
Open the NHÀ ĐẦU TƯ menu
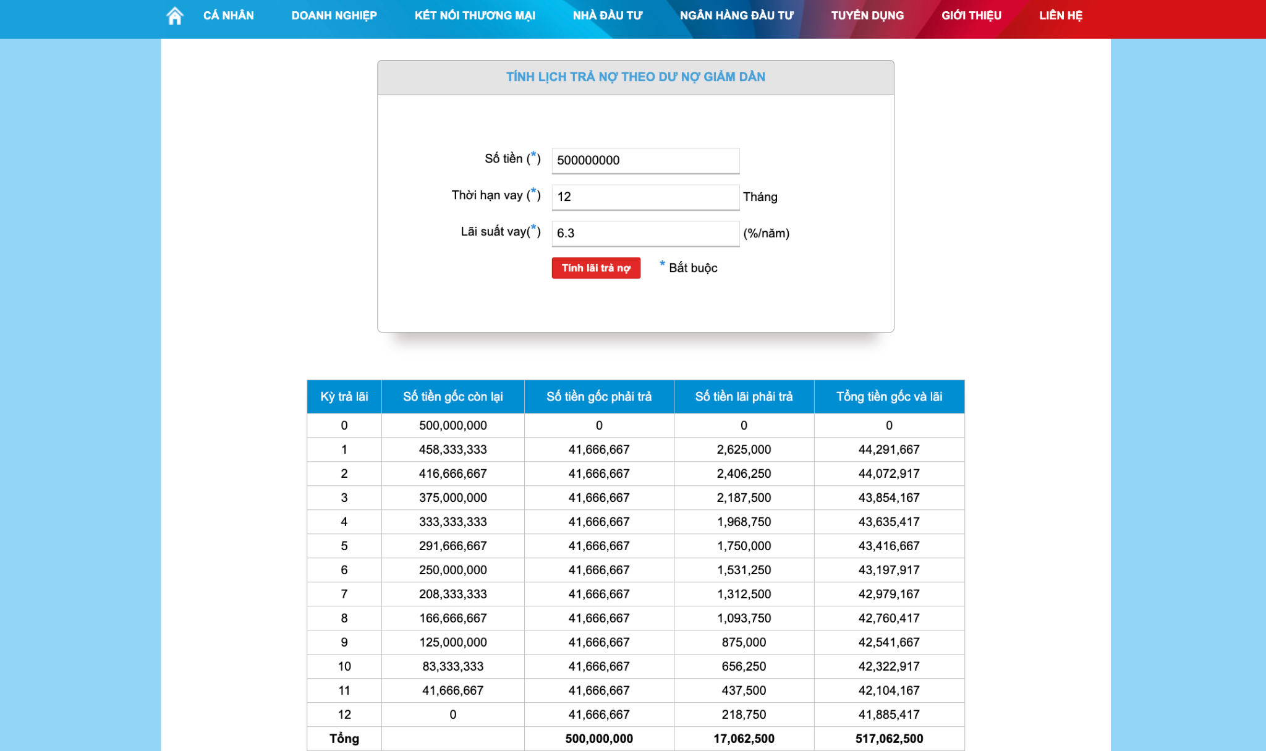point(608,15)
